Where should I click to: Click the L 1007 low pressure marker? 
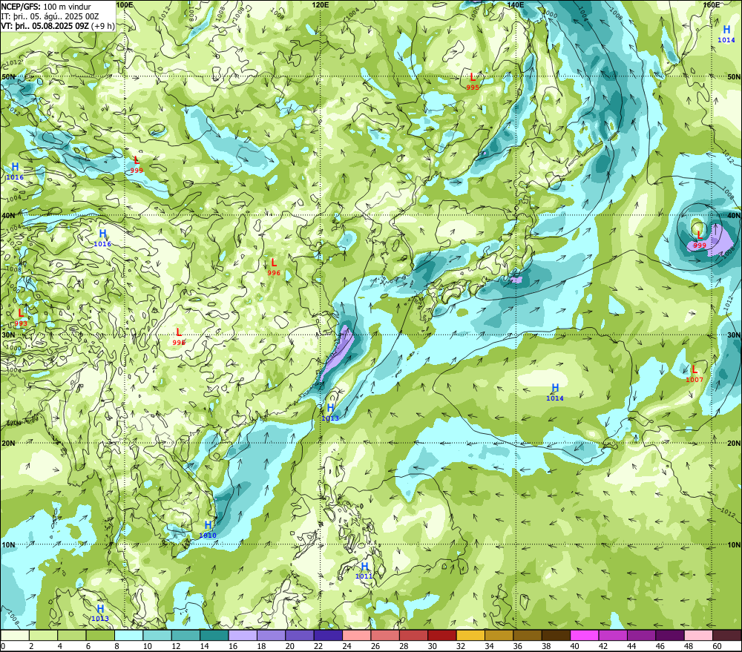click(x=695, y=373)
